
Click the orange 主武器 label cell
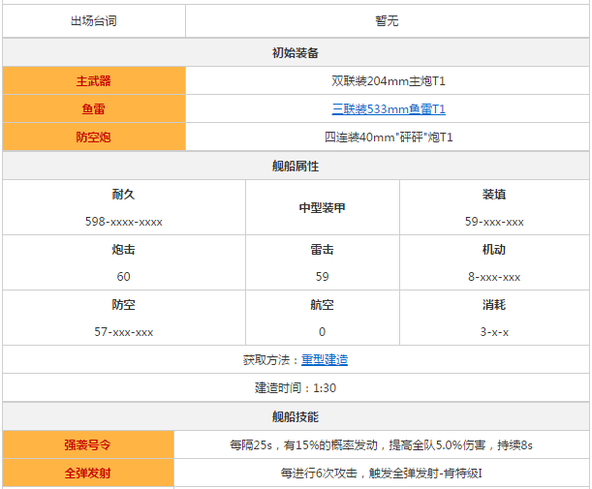(94, 81)
